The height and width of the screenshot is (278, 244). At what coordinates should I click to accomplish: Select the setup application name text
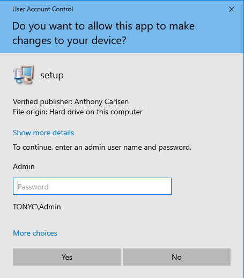(x=52, y=75)
